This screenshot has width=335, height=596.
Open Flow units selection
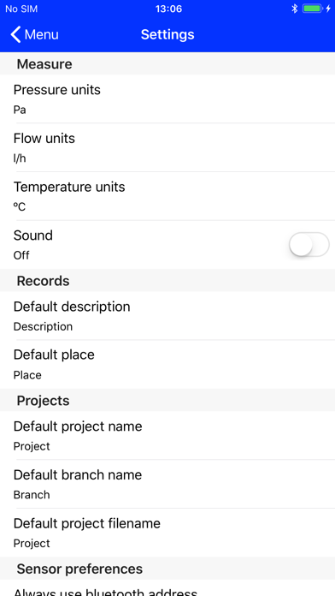click(167, 147)
